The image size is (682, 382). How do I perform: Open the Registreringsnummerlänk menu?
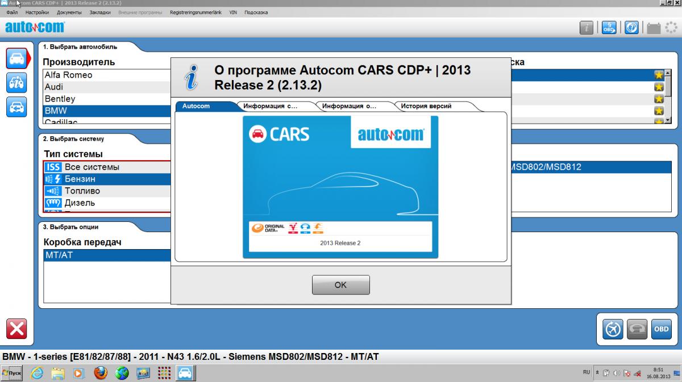pyautogui.click(x=196, y=12)
